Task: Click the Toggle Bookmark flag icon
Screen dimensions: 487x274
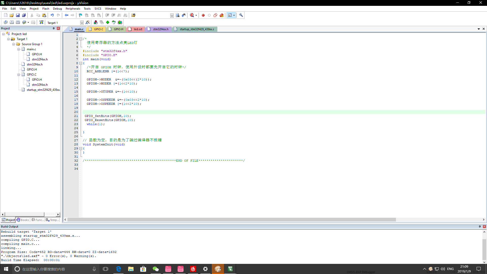Action: (80, 15)
